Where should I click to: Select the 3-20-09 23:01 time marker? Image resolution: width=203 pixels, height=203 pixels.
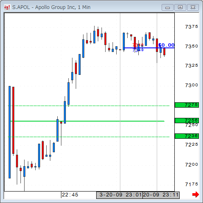[x=120, y=195]
